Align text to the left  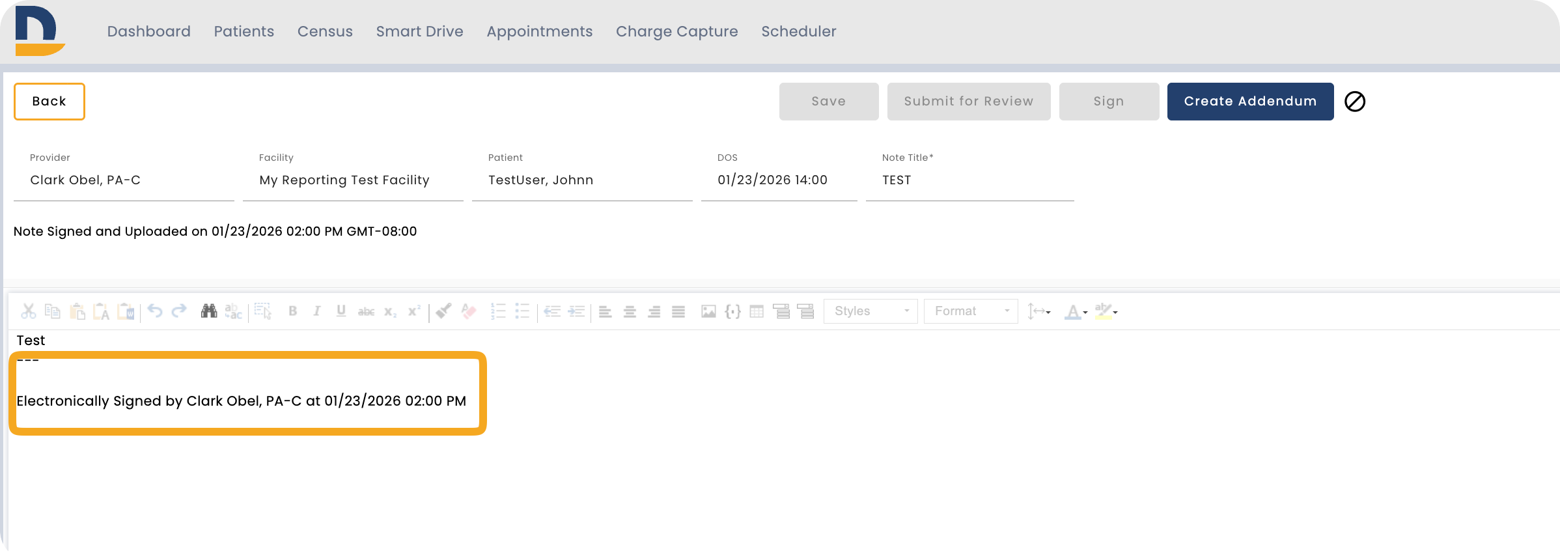click(x=606, y=311)
